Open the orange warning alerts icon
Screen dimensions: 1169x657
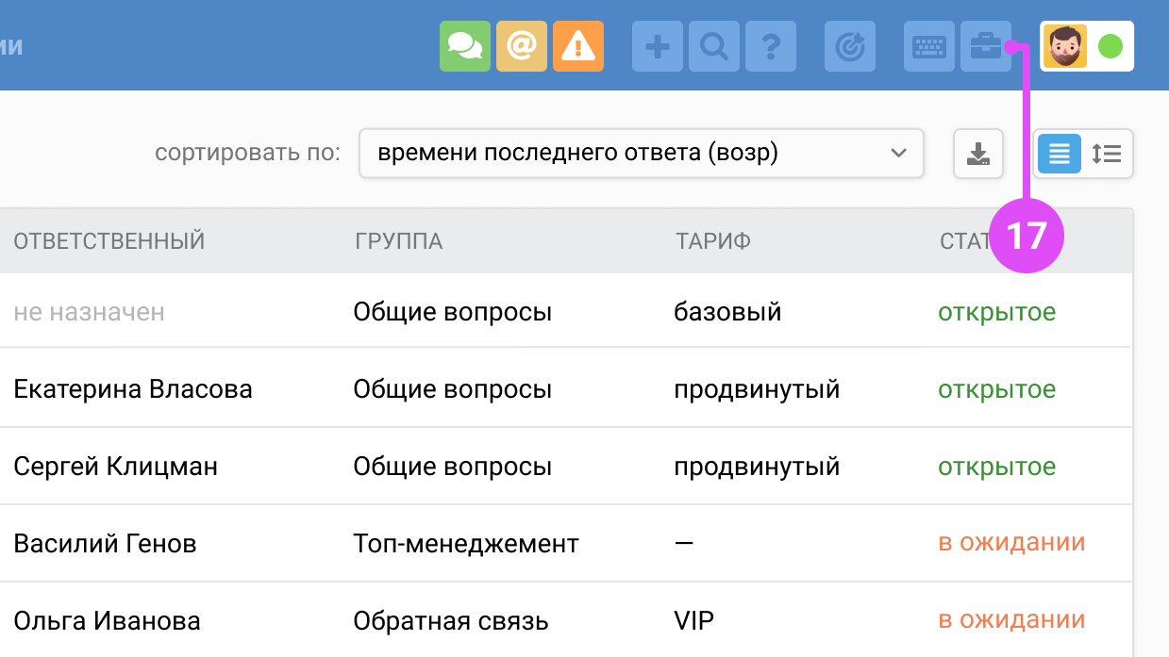pyautogui.click(x=578, y=46)
